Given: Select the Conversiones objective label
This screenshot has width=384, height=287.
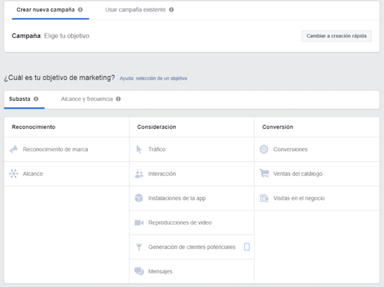Looking at the screenshot, I should (x=291, y=149).
